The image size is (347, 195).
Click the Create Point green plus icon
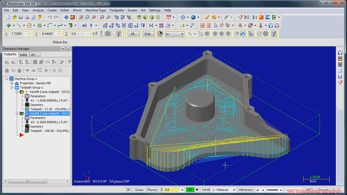click(9, 25)
